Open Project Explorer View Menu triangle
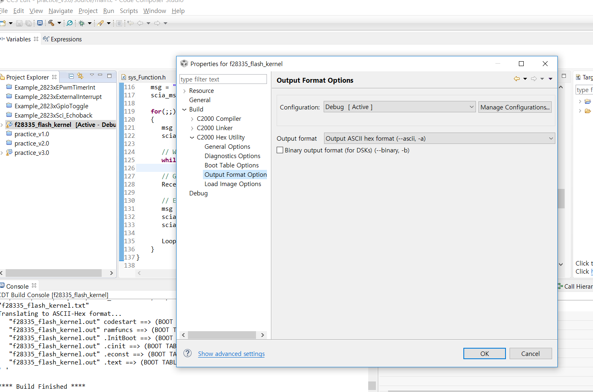This screenshot has width=593, height=392. [x=92, y=75]
